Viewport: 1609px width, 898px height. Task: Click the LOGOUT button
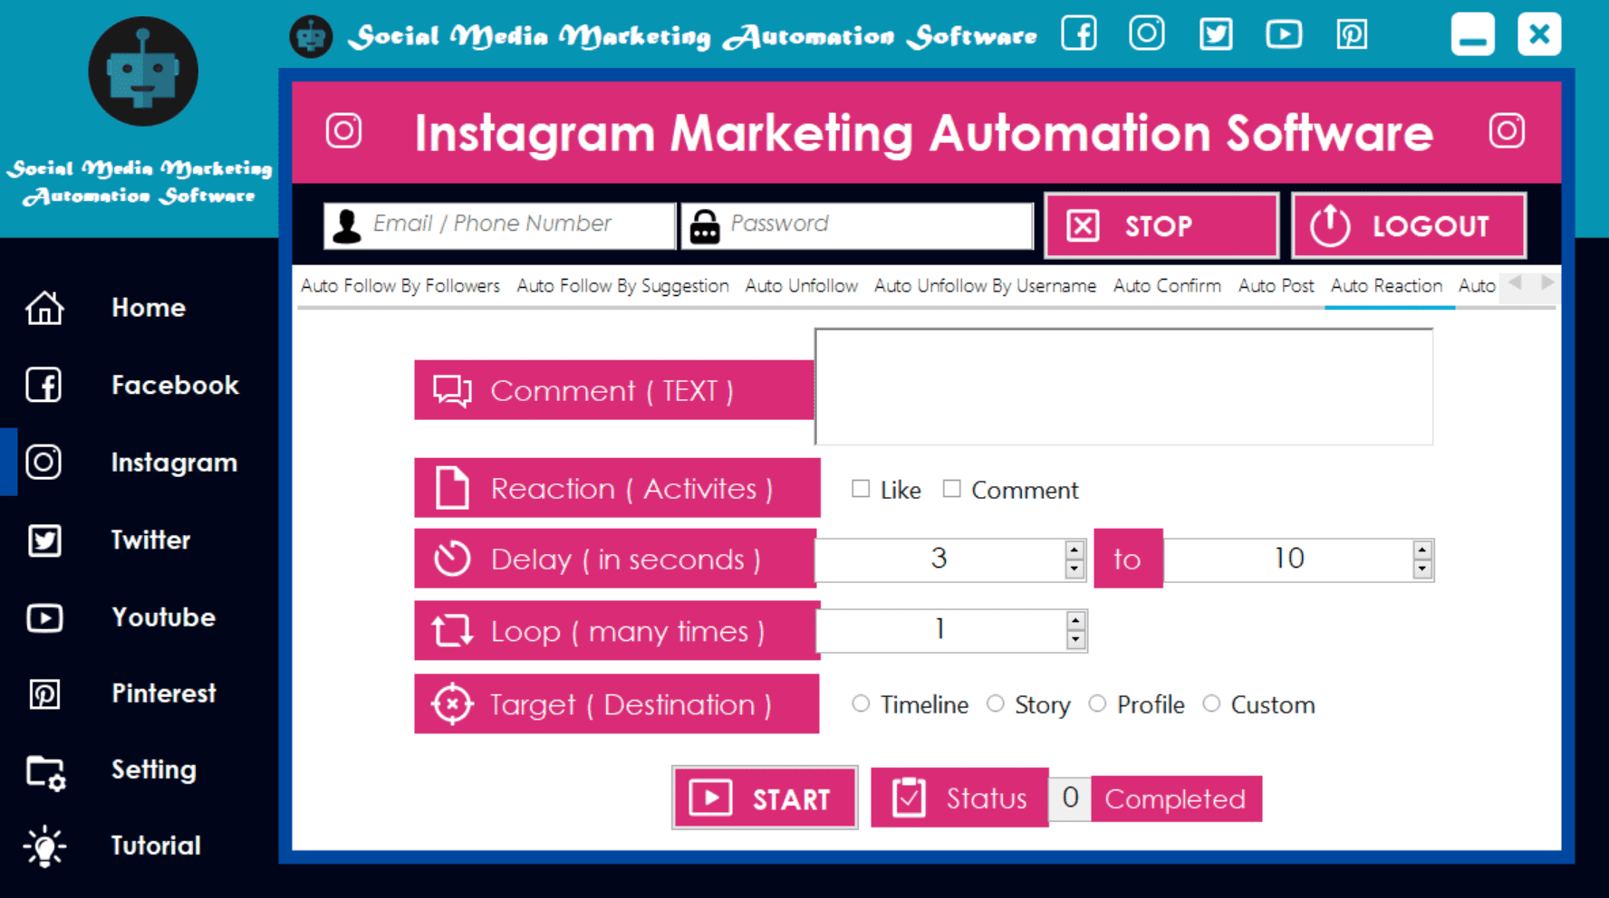coord(1409,225)
